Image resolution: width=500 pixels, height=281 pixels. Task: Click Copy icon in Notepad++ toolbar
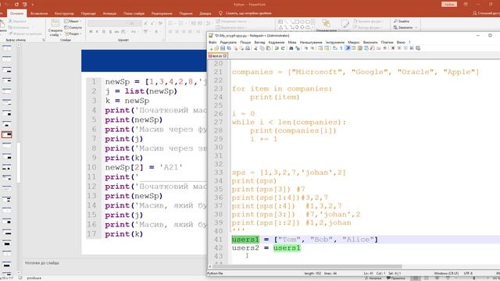[x=262, y=48]
